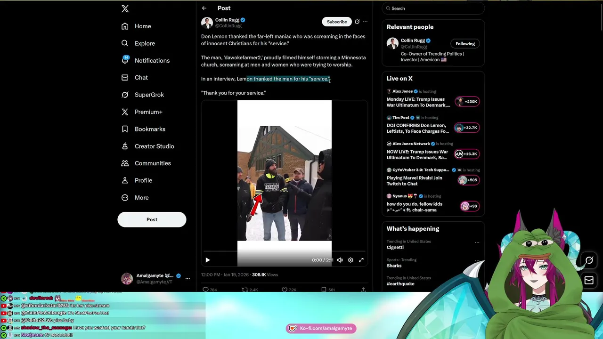
Task: Join Alex Jones Monday LIVE space
Action: click(418, 102)
